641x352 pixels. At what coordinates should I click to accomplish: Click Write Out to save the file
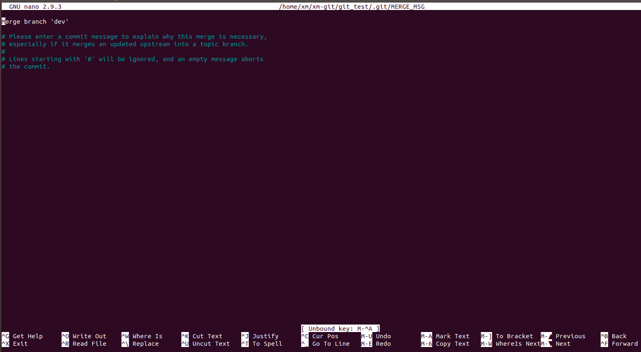[87, 336]
